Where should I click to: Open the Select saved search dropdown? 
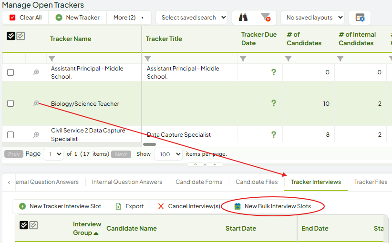pyautogui.click(x=192, y=18)
